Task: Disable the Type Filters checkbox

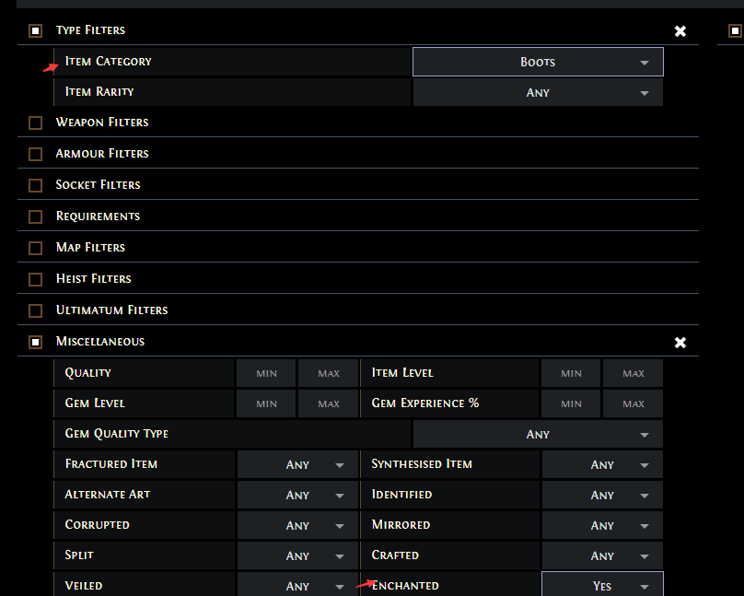Action: coord(35,30)
